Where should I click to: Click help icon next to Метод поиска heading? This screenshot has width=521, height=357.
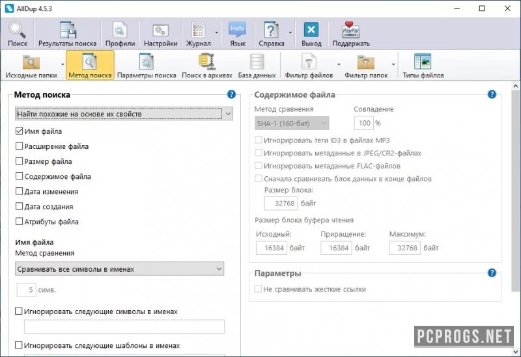tap(231, 94)
